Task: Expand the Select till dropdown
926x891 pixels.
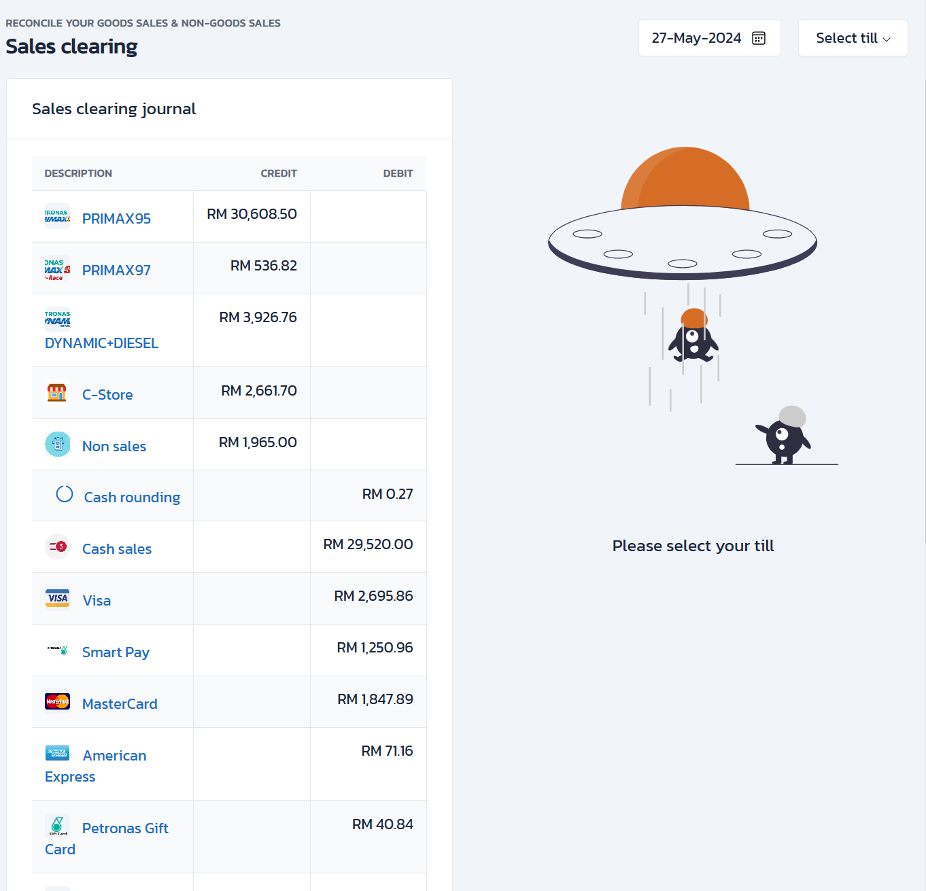Action: coord(853,38)
